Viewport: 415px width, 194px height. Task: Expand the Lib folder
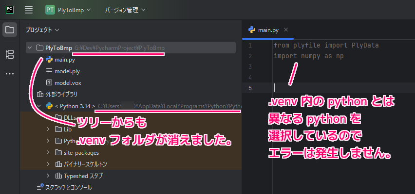pos(48,129)
